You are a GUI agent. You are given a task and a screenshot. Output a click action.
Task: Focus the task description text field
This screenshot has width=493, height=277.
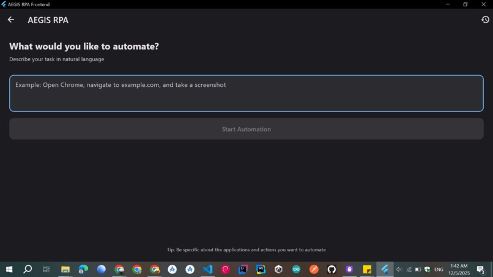point(246,93)
